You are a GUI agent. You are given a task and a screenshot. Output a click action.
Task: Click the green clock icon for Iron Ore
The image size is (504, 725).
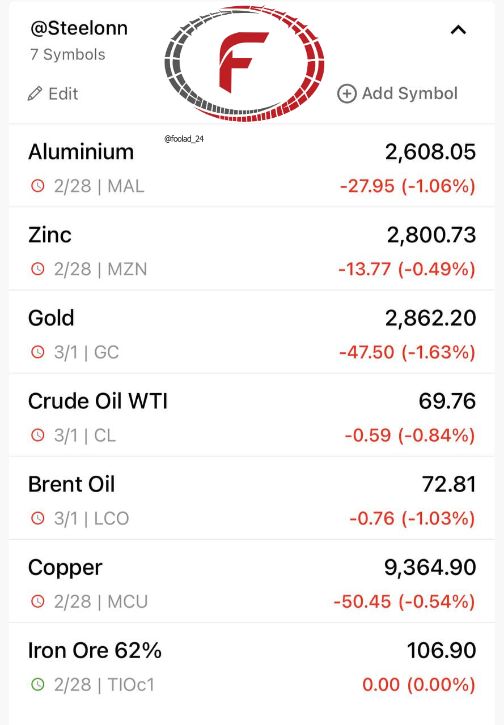pyautogui.click(x=37, y=685)
